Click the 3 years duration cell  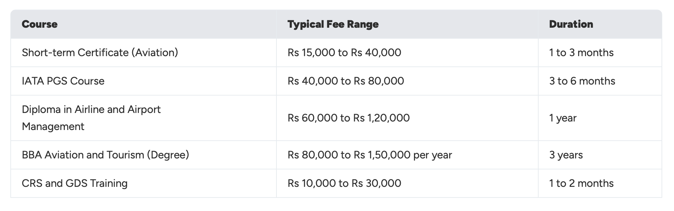tap(566, 155)
